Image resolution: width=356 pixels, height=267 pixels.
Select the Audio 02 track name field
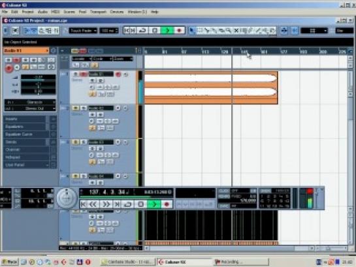click(101, 108)
